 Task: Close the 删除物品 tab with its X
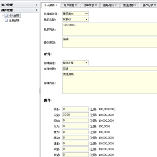tap(116, 5)
